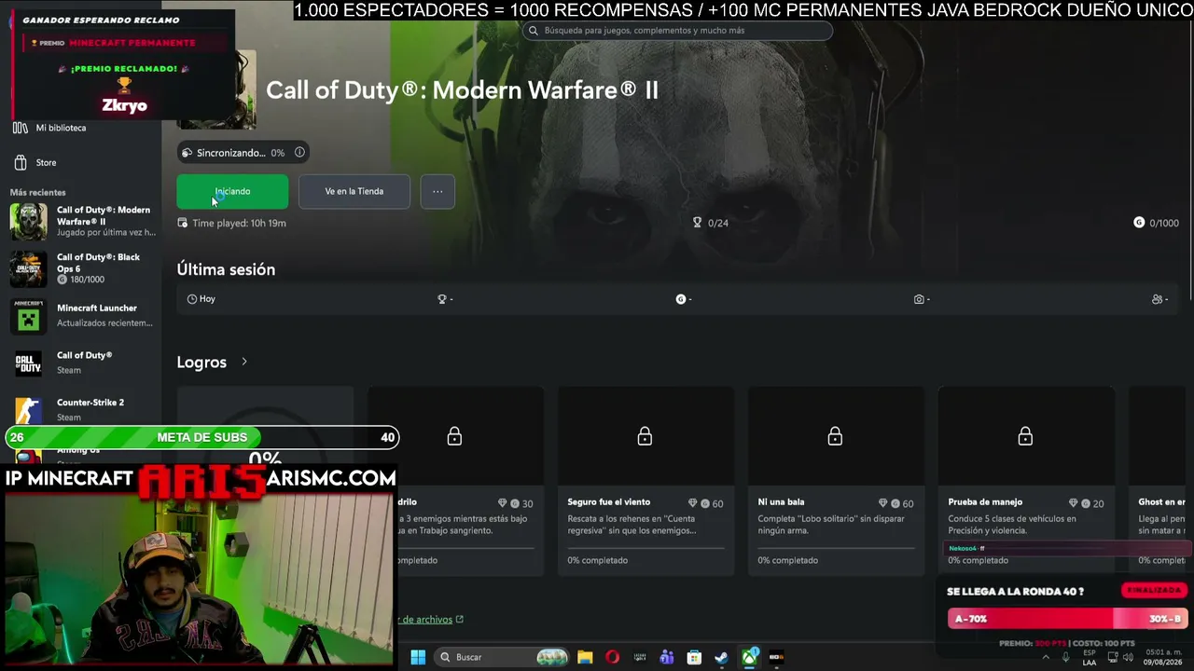
Task: Click the lock icon on the first visible achievement
Action: (x=454, y=436)
